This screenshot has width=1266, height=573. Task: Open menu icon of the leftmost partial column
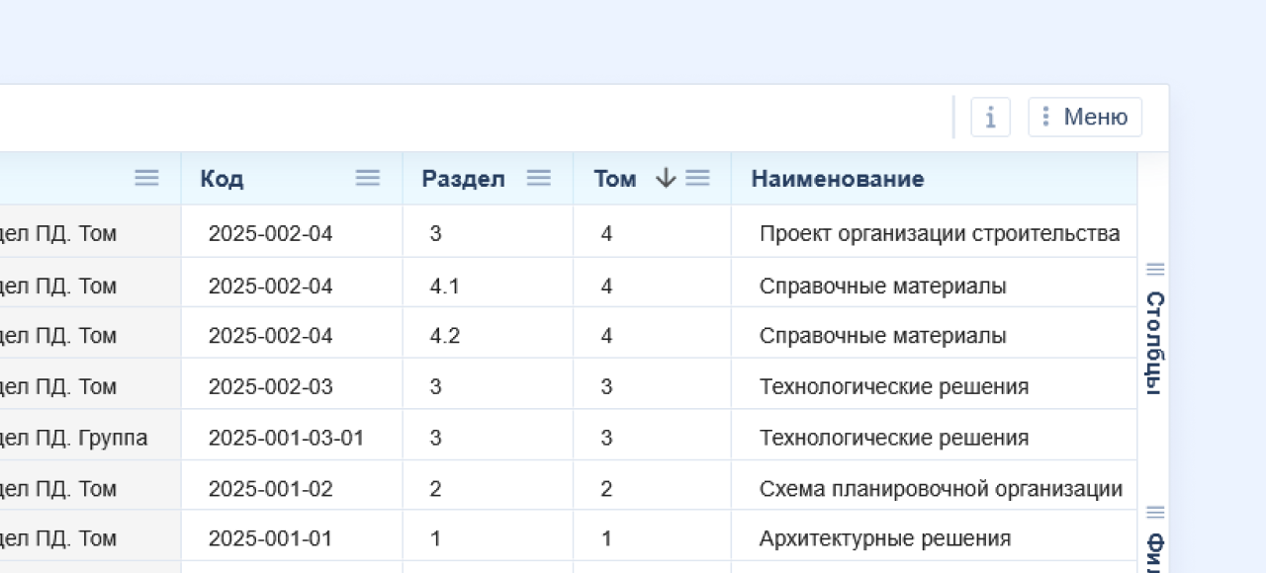146,178
